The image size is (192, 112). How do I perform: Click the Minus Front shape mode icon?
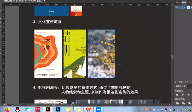pyautogui.click(x=183, y=95)
